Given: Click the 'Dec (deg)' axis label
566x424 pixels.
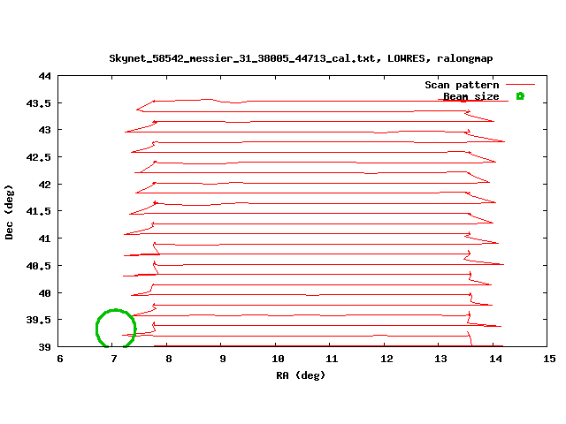Looking at the screenshot, I should pyautogui.click(x=9, y=212).
